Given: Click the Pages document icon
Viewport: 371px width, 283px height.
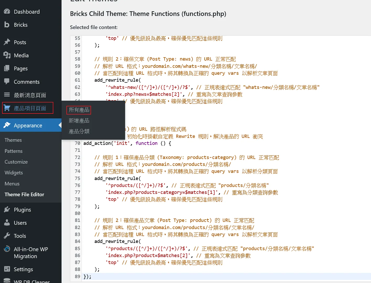Looking at the screenshot, I should [7, 68].
